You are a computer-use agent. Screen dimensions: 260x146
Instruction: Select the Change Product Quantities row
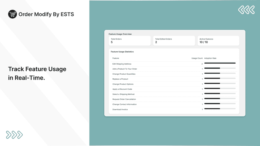tap(174, 74)
